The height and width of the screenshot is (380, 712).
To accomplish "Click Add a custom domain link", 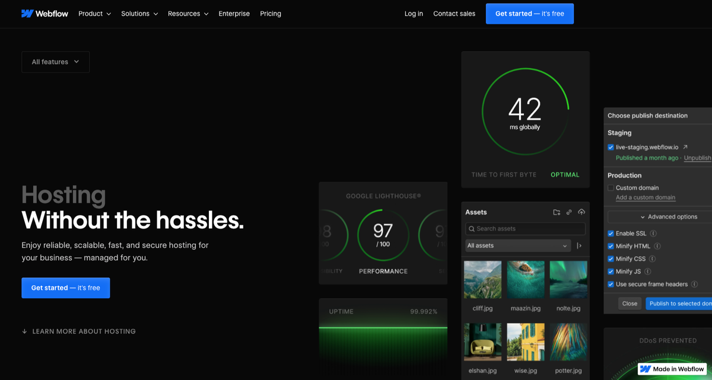I will (x=646, y=197).
